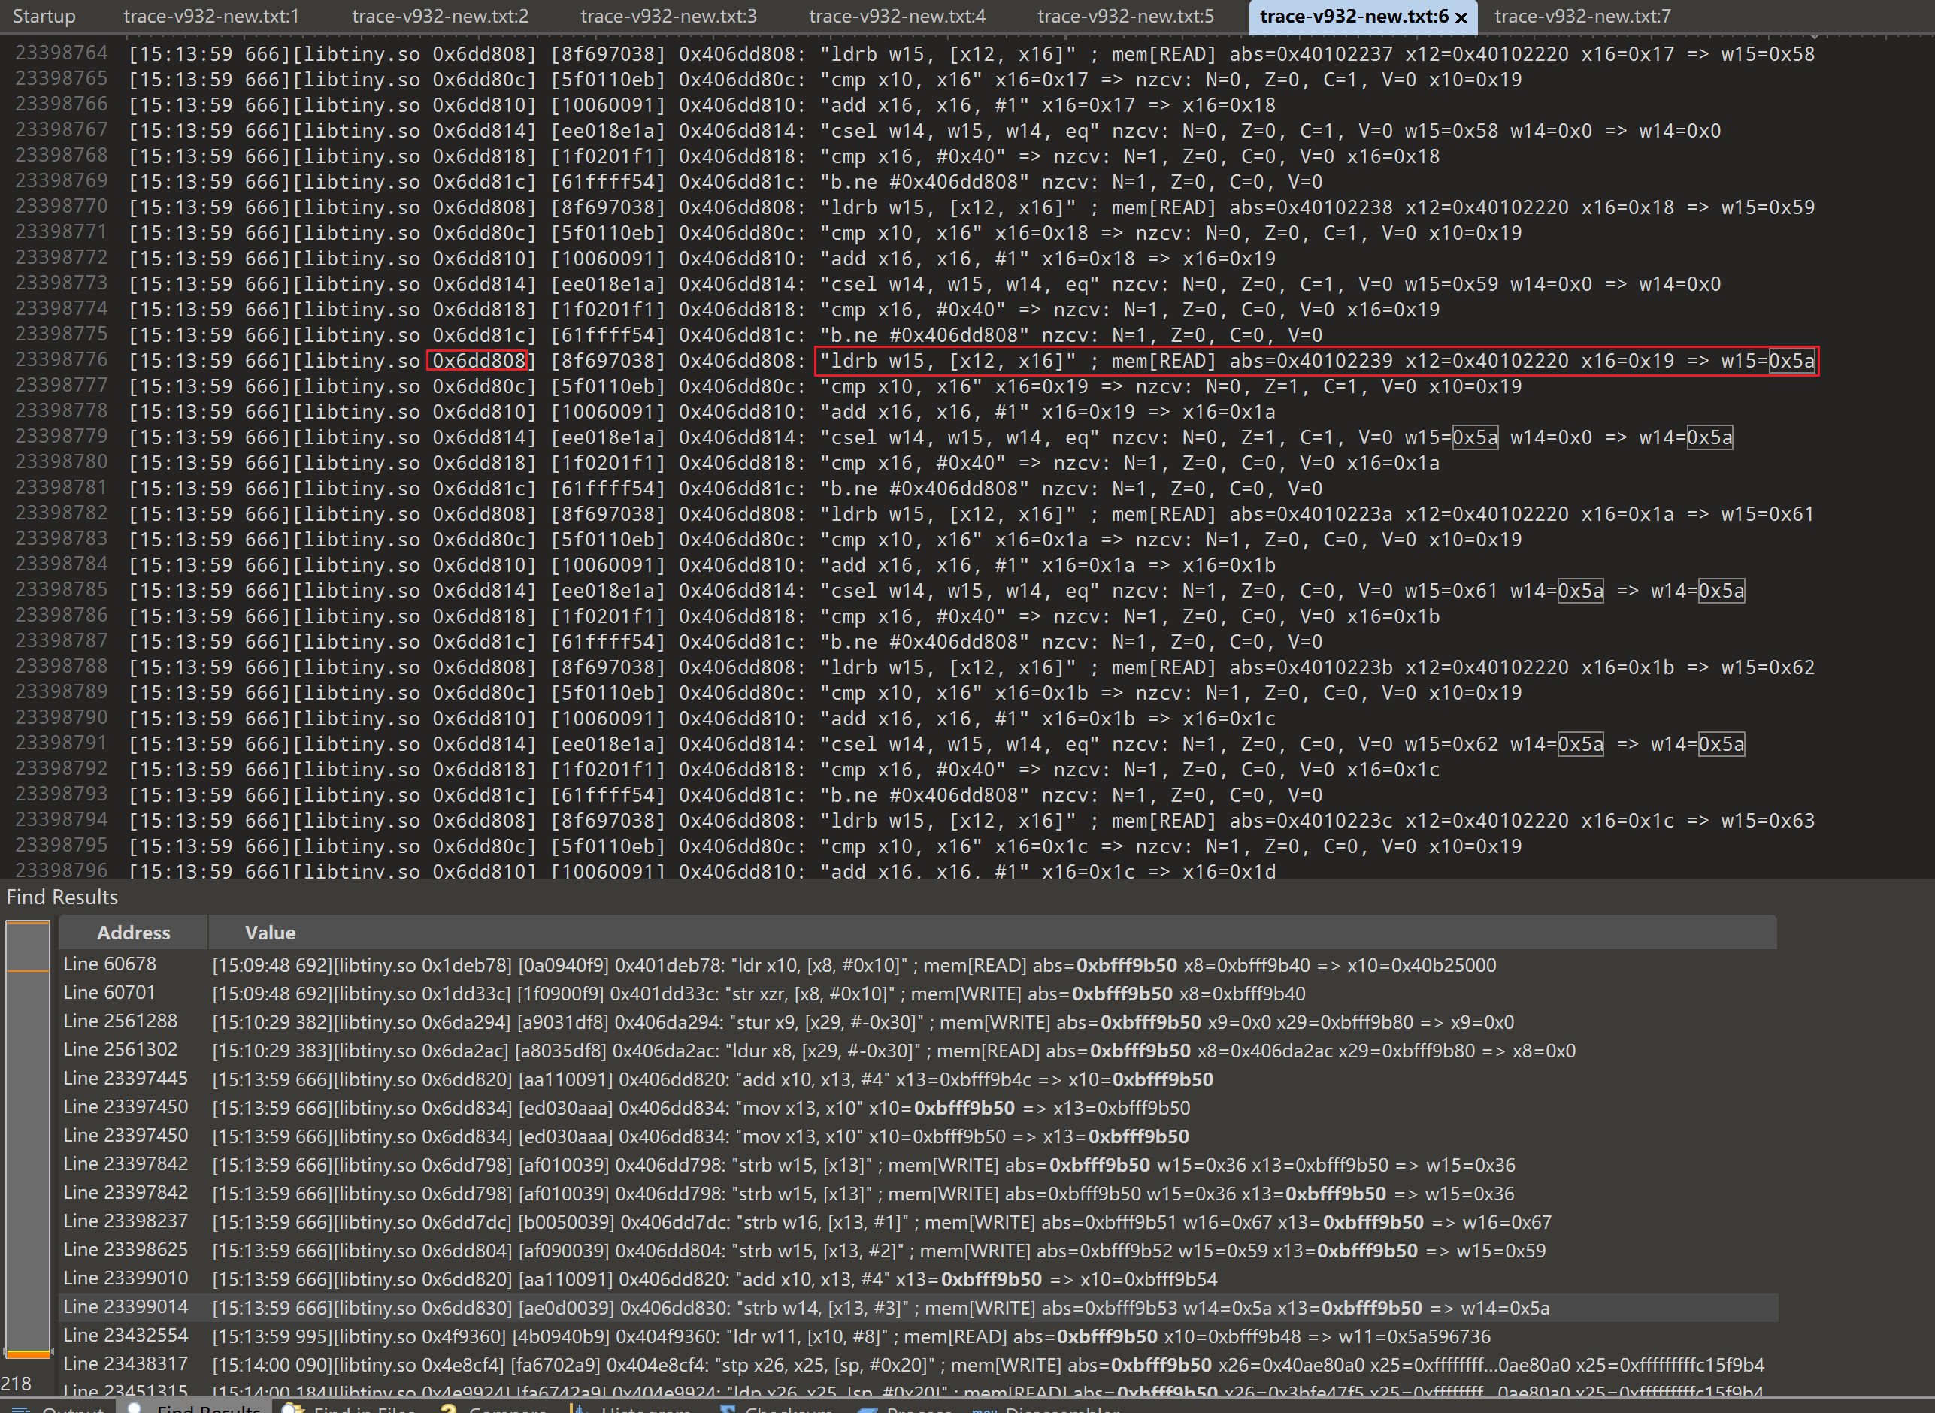Viewport: 1935px width, 1413px height.
Task: Select the Line 23438317 find result
Action: [918, 1364]
